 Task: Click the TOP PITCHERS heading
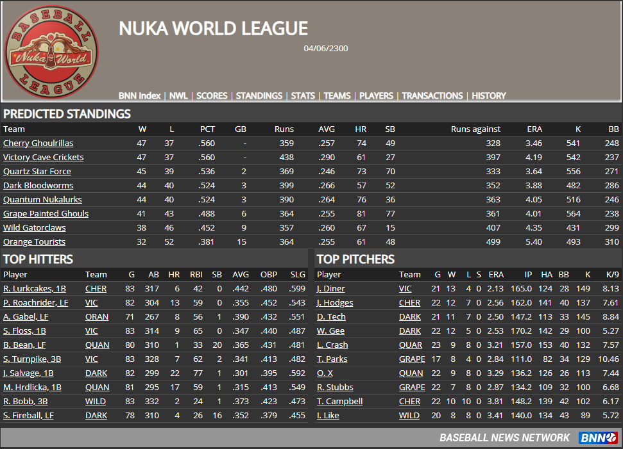pyautogui.click(x=355, y=259)
